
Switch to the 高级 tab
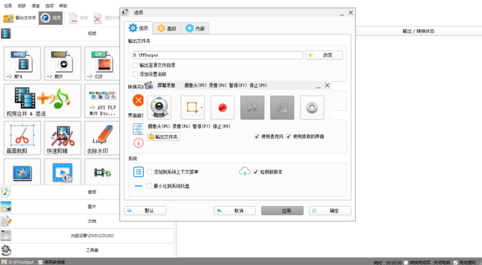tap(167, 28)
